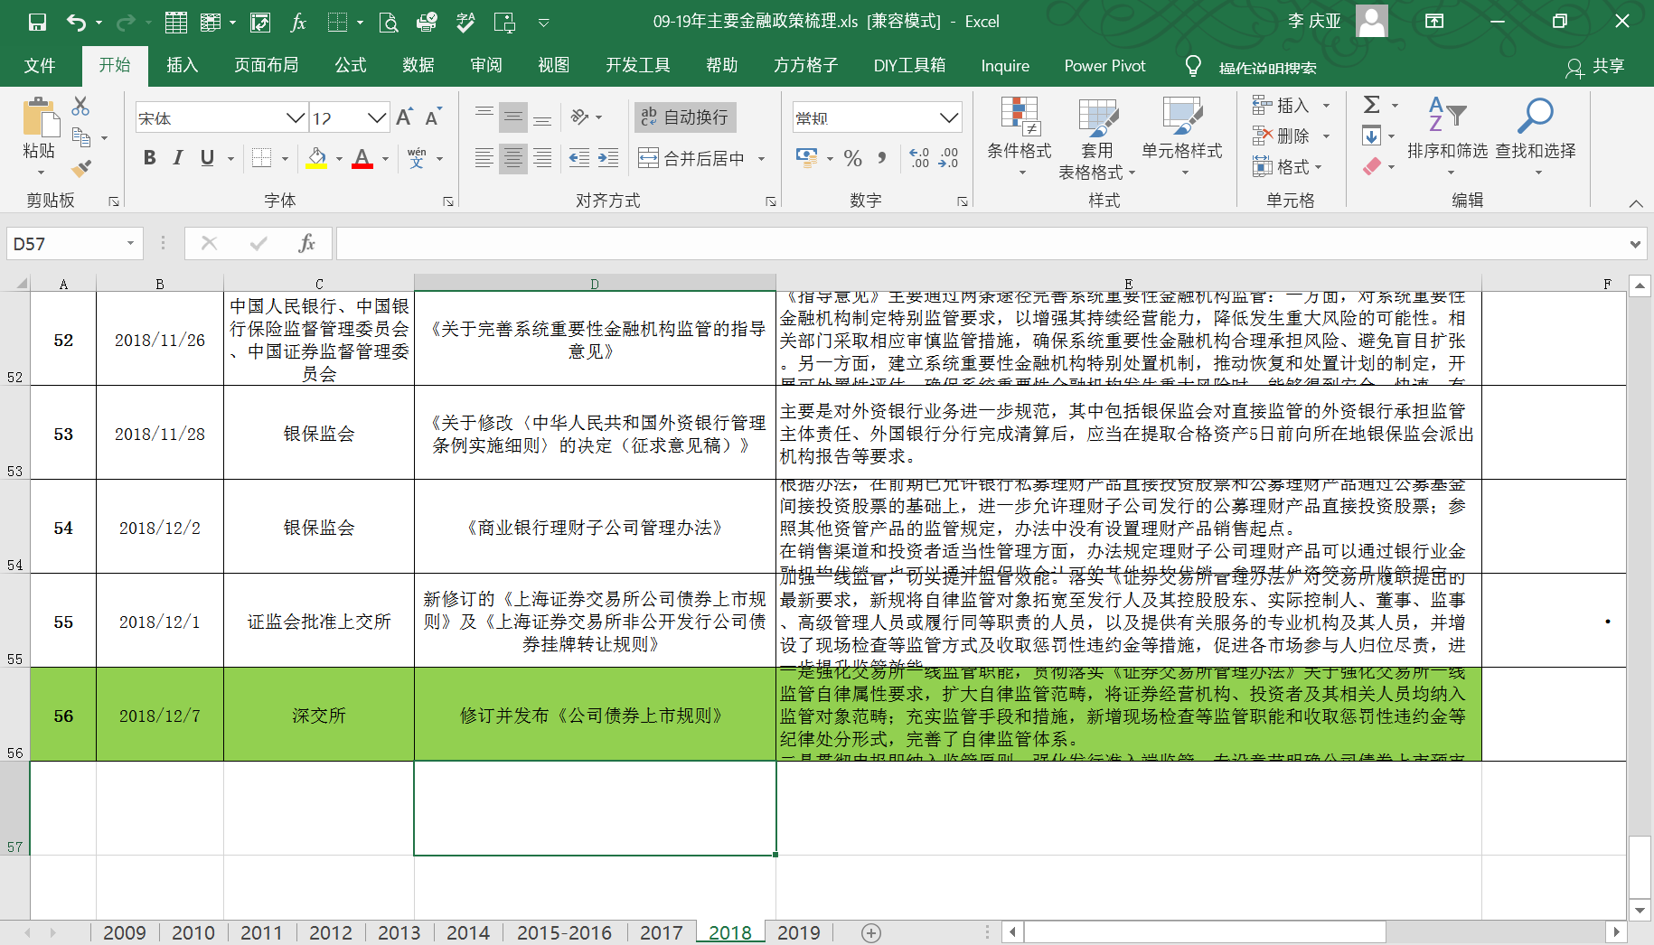Switch to the Formulas ribbon tab
The width and height of the screenshot is (1654, 945).
tap(351, 65)
